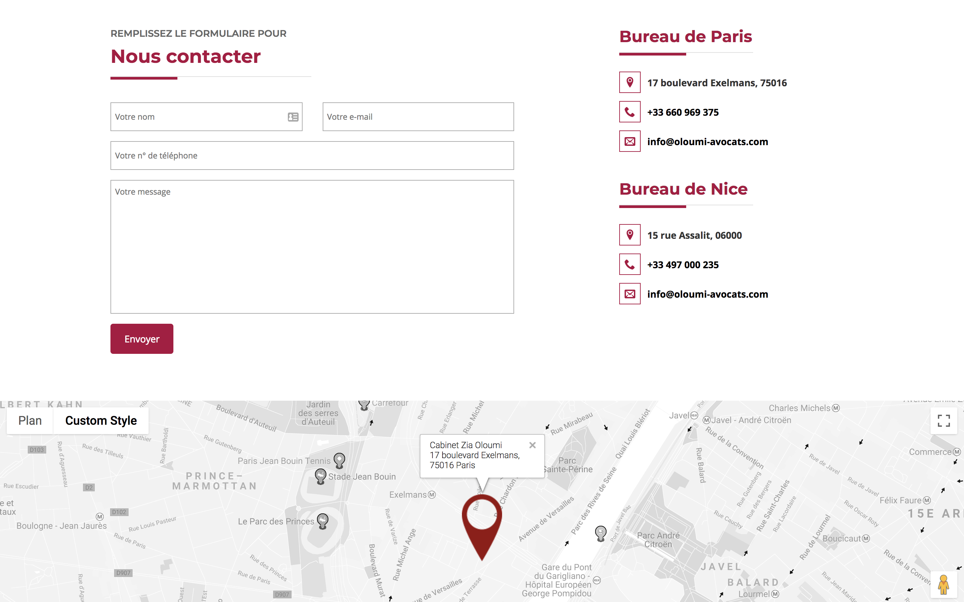This screenshot has width=964, height=602.
Task: Toggle fullscreen view of the map
Action: click(x=943, y=420)
